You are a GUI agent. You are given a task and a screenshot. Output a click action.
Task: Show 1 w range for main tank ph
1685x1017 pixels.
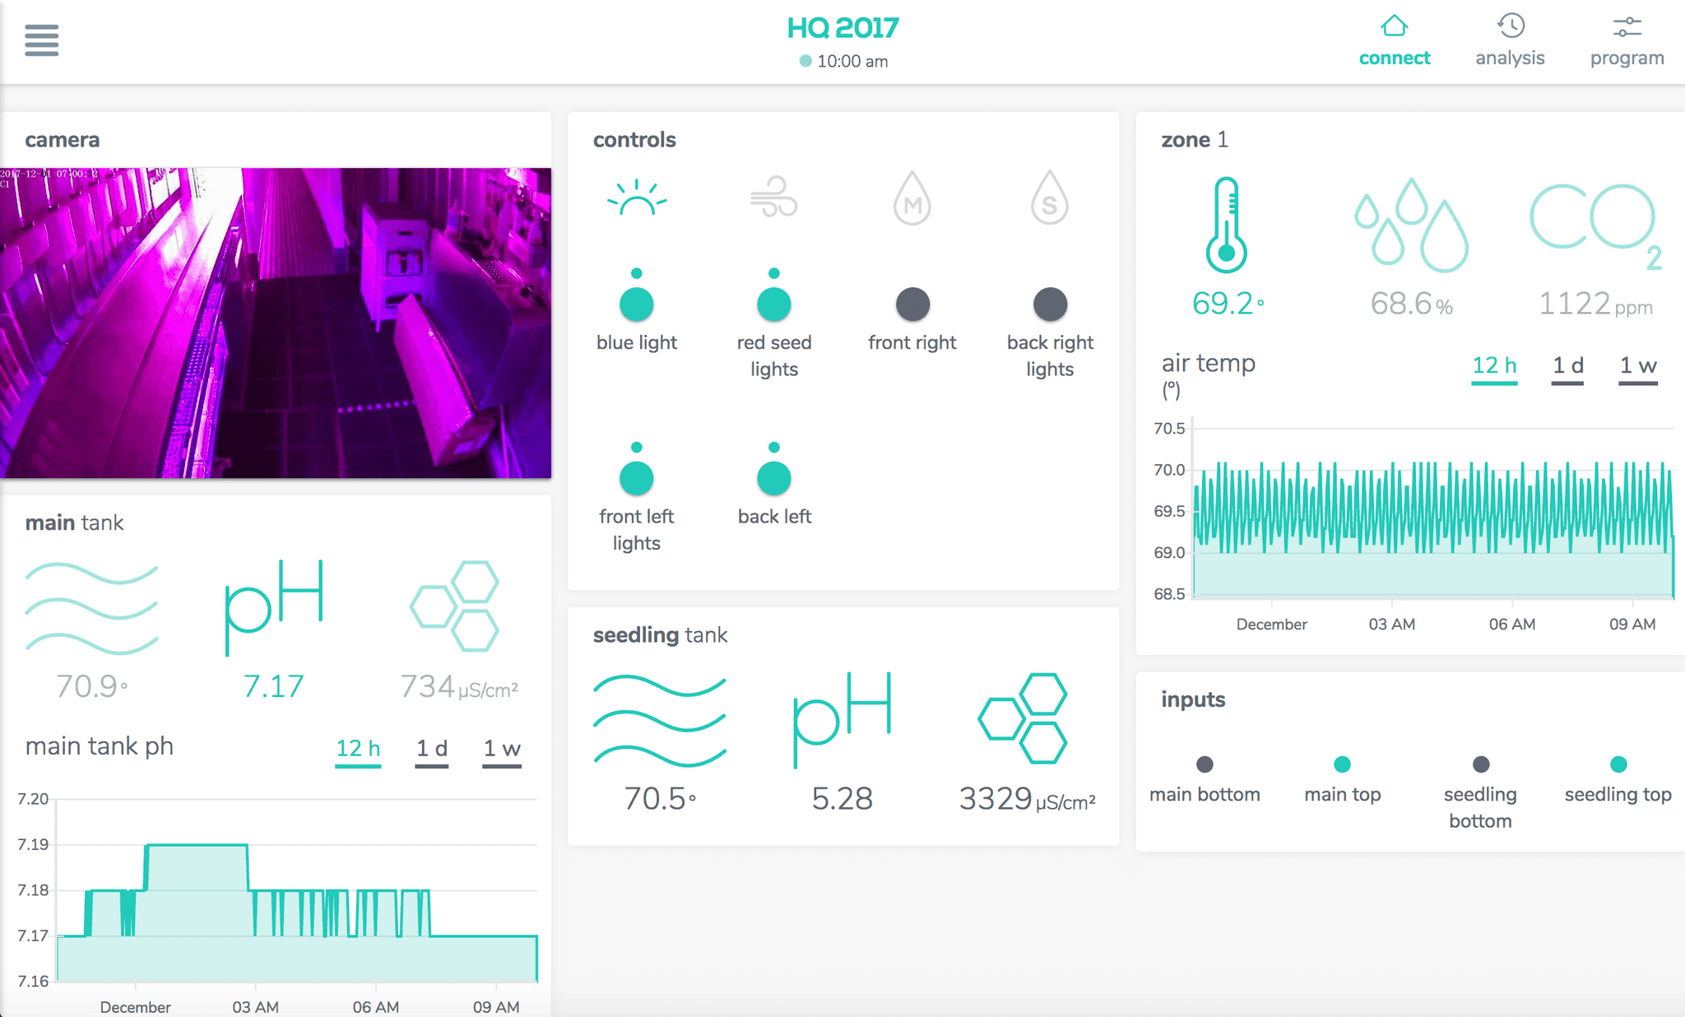click(502, 749)
